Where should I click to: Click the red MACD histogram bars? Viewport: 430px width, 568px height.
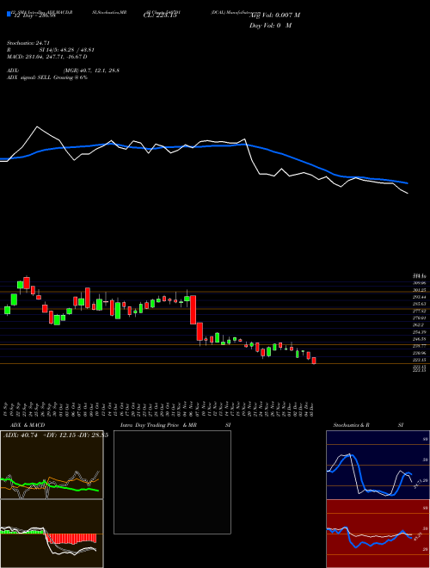71,538
